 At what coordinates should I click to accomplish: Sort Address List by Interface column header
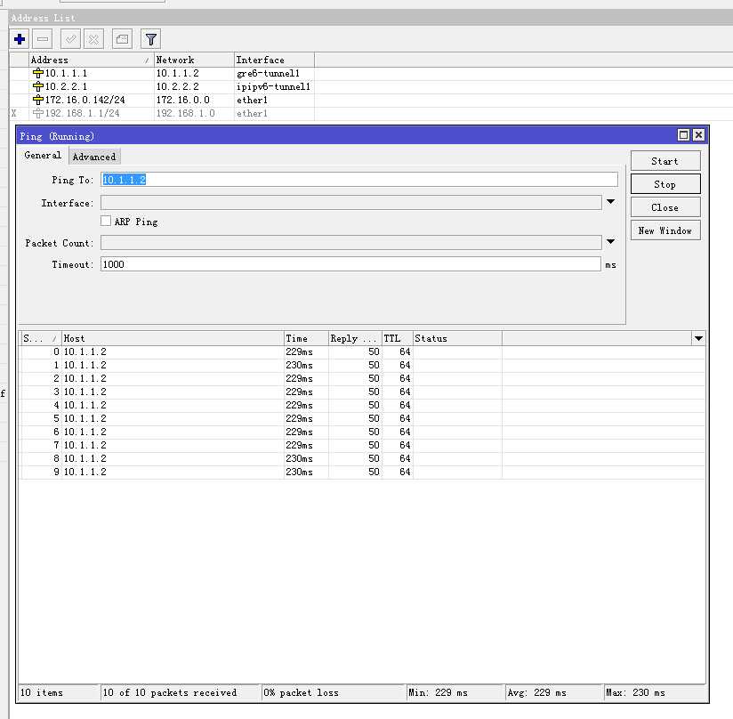274,60
